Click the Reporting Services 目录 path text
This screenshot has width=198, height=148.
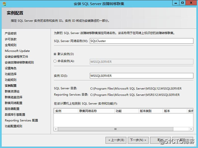point(135,95)
